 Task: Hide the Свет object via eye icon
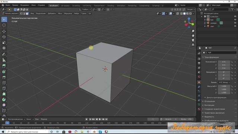235,26
